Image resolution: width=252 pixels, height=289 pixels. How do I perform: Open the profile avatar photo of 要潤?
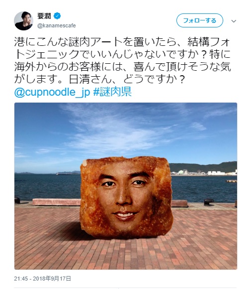click(23, 21)
